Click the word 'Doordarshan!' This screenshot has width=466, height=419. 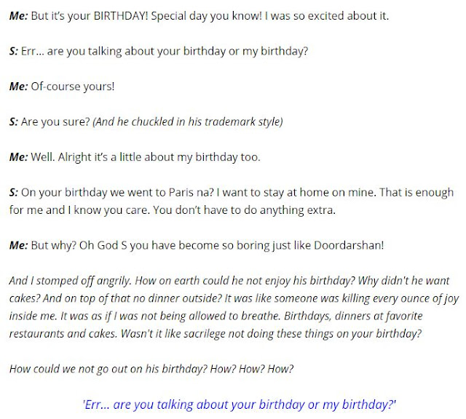pyautogui.click(x=349, y=245)
